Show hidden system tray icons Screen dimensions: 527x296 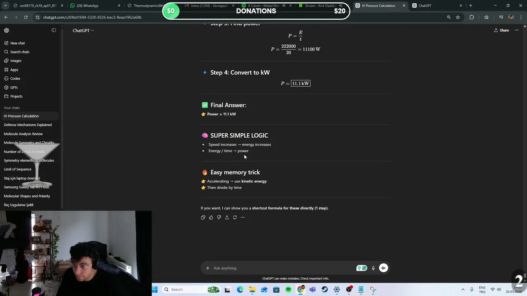point(463,289)
